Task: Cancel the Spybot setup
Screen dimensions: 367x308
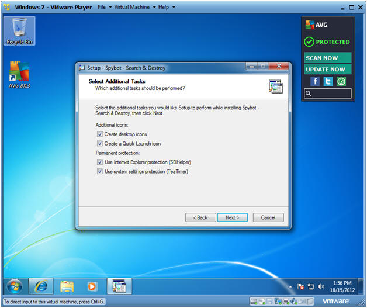Action: pyautogui.click(x=268, y=217)
